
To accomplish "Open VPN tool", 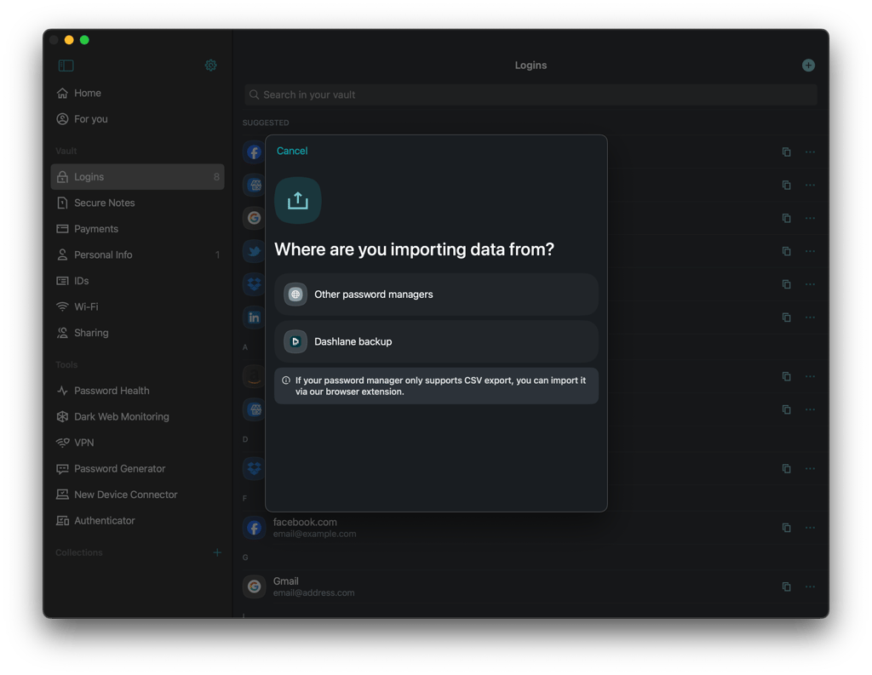I will [137, 443].
